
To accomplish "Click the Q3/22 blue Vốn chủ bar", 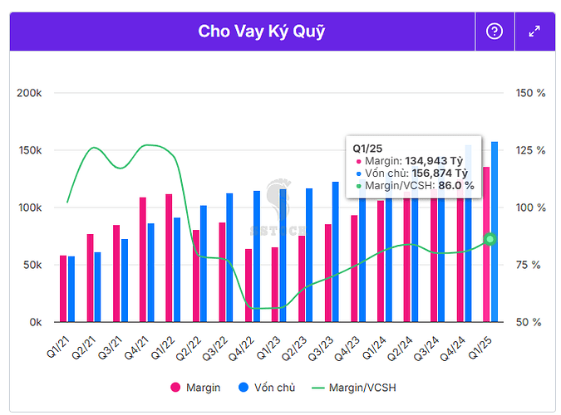I will coord(230,257).
